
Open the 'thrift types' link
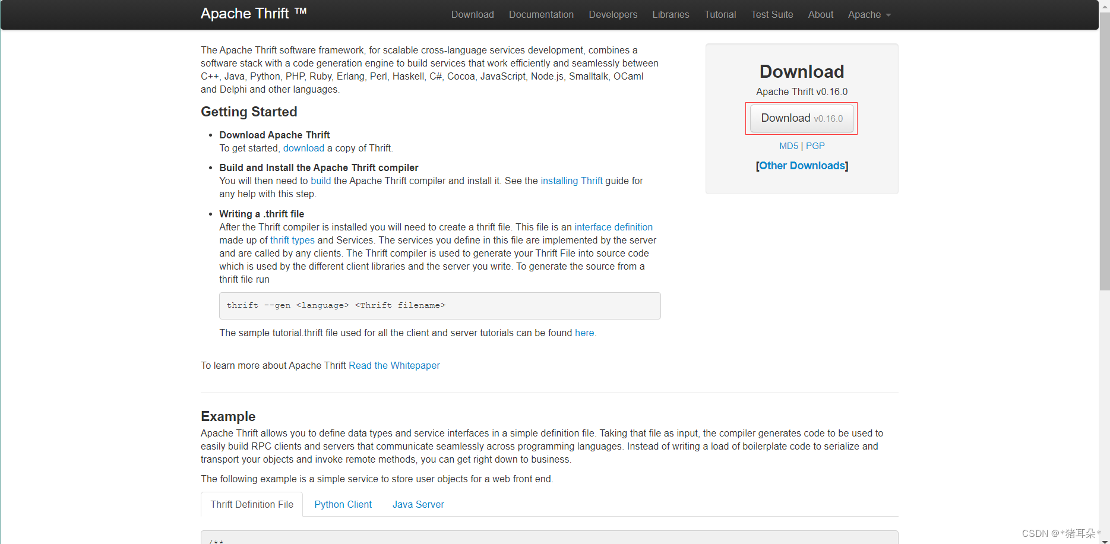[x=292, y=241]
